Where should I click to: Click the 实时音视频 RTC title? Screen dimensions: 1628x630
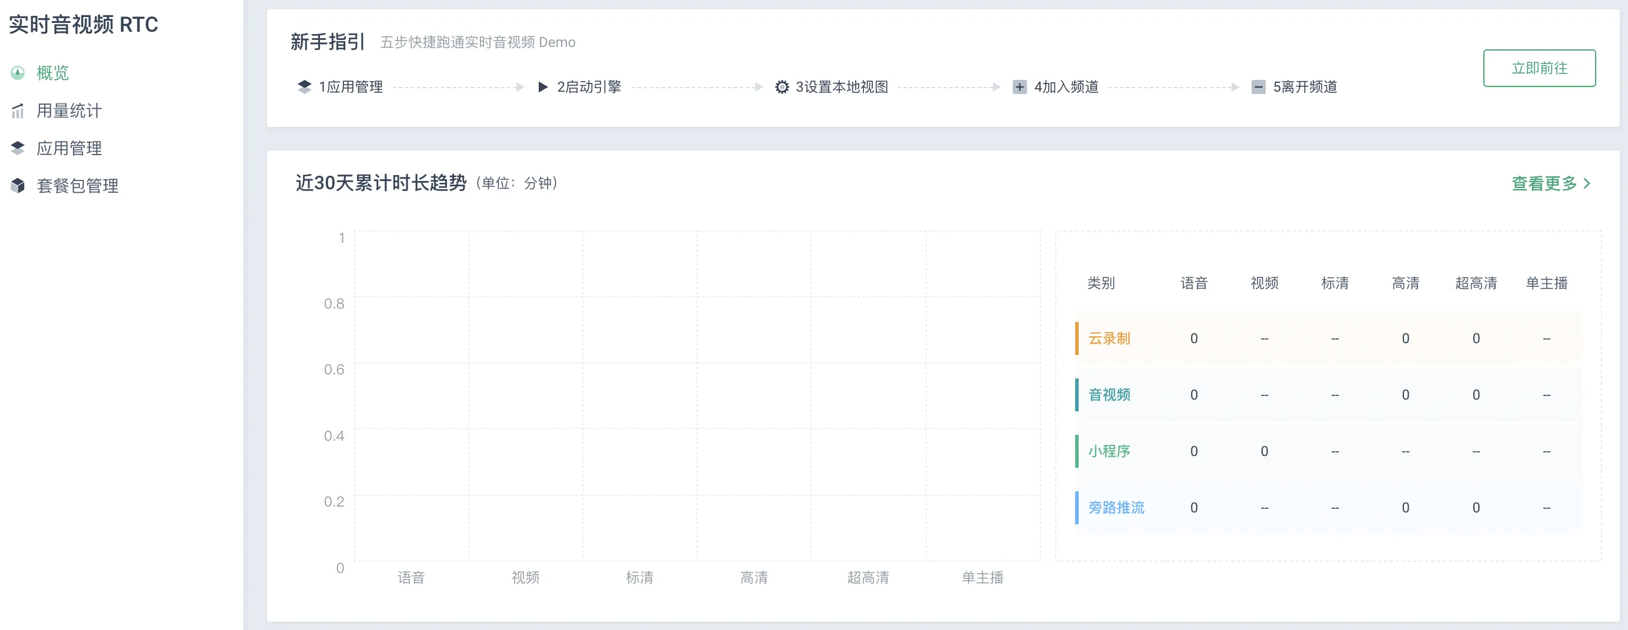point(84,25)
